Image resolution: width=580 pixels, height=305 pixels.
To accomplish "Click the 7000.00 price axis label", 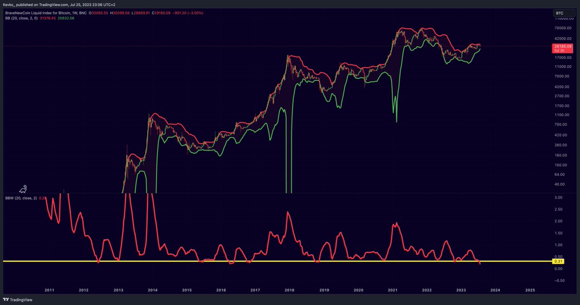I will pos(562,76).
